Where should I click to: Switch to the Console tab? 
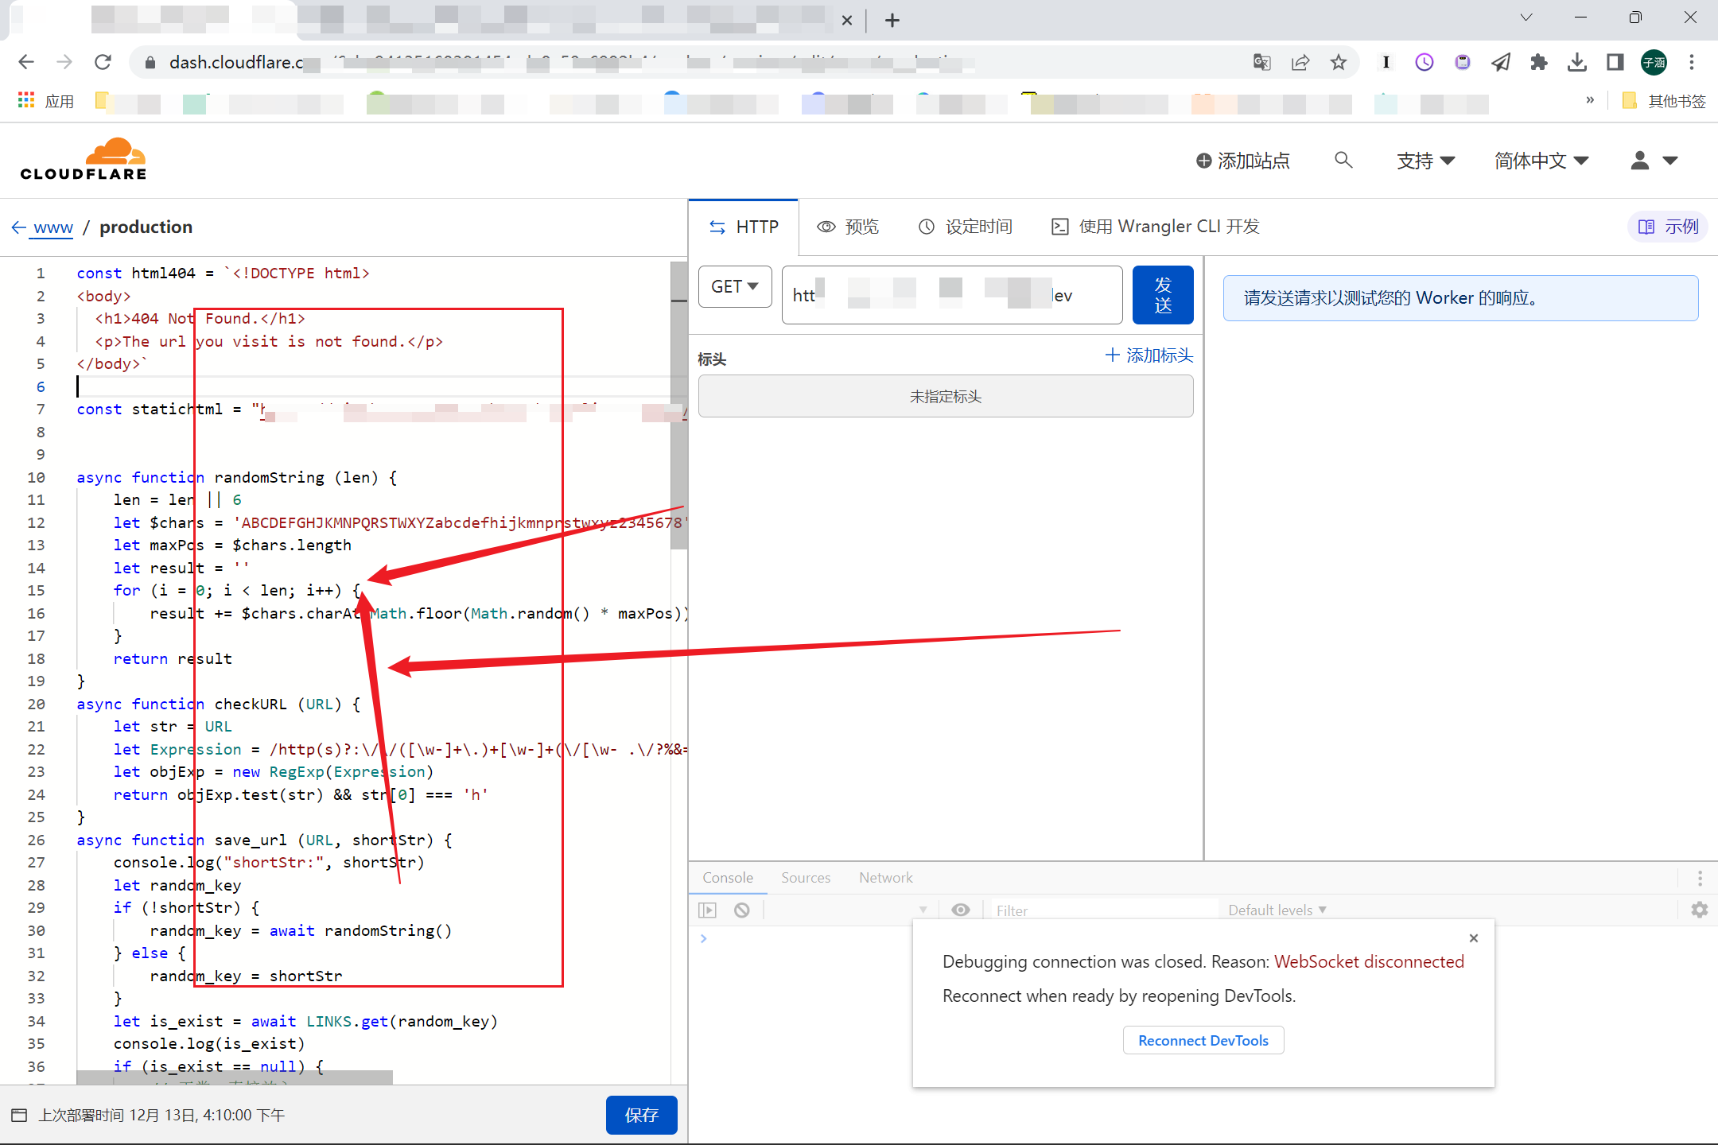[x=728, y=878]
